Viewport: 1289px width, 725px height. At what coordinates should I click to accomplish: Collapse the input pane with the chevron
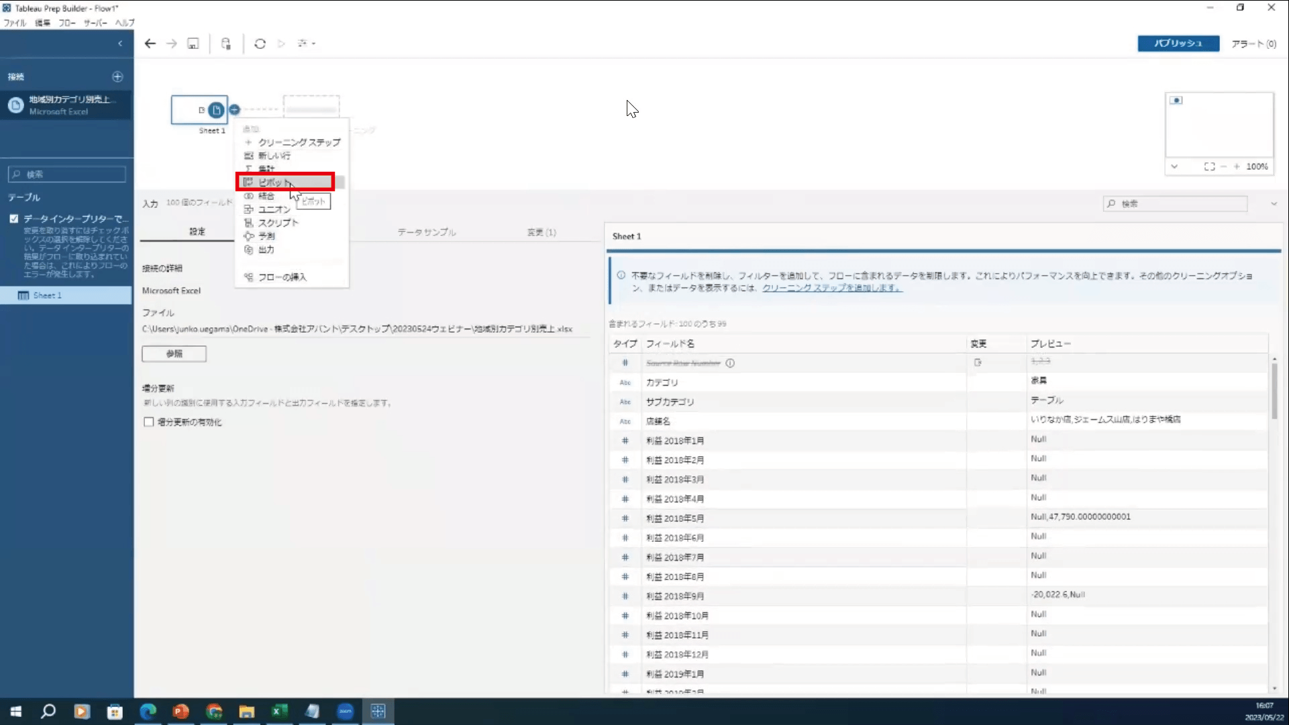coord(1274,203)
